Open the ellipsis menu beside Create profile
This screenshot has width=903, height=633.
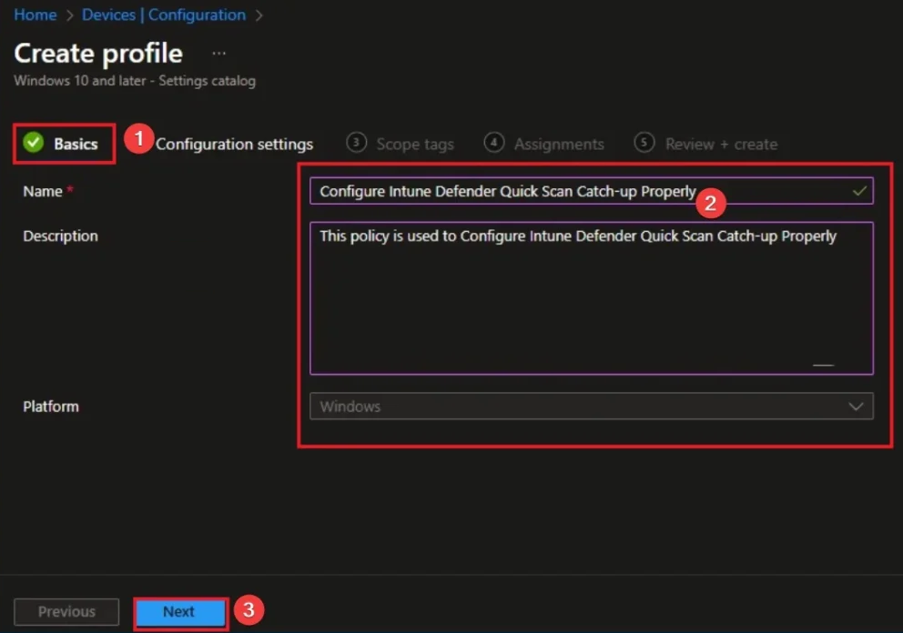(218, 54)
